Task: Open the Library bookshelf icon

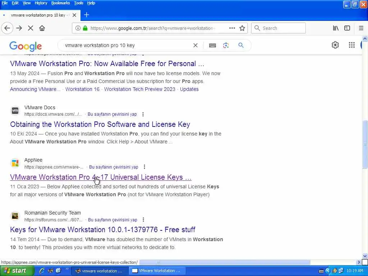Action: 336,28
